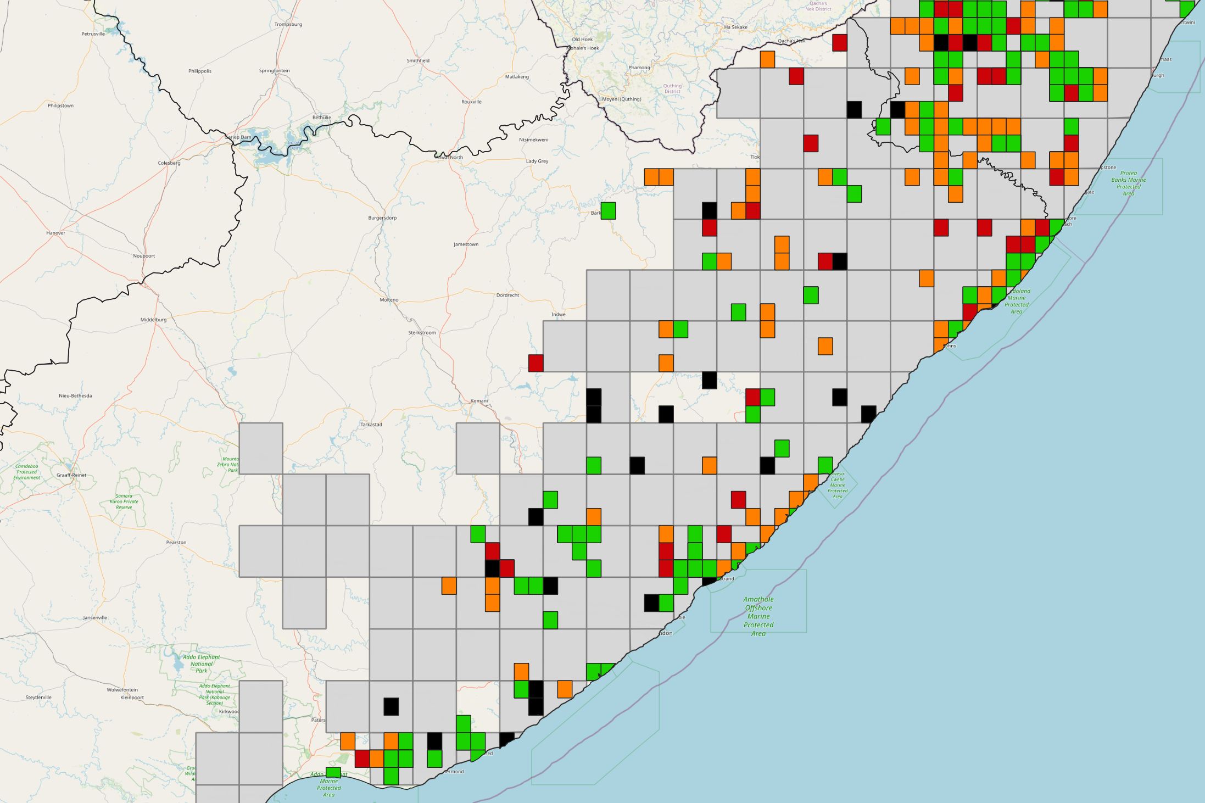Click the Gariep Dam label
This screenshot has height=803, width=1205.
pos(238,137)
